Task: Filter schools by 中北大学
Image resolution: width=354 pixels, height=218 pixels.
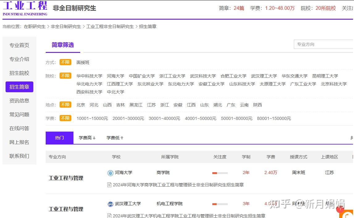Action: coord(115,92)
